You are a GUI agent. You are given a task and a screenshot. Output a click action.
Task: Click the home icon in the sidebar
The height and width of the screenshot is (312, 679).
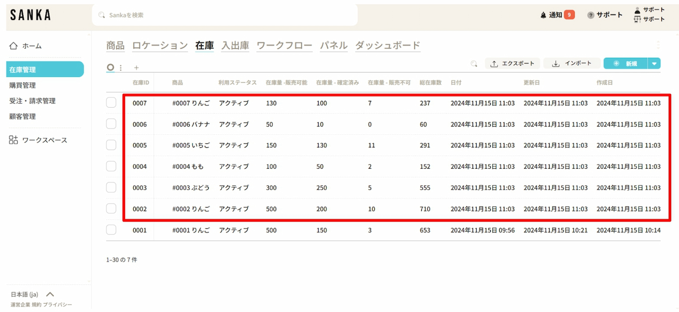pyautogui.click(x=14, y=46)
